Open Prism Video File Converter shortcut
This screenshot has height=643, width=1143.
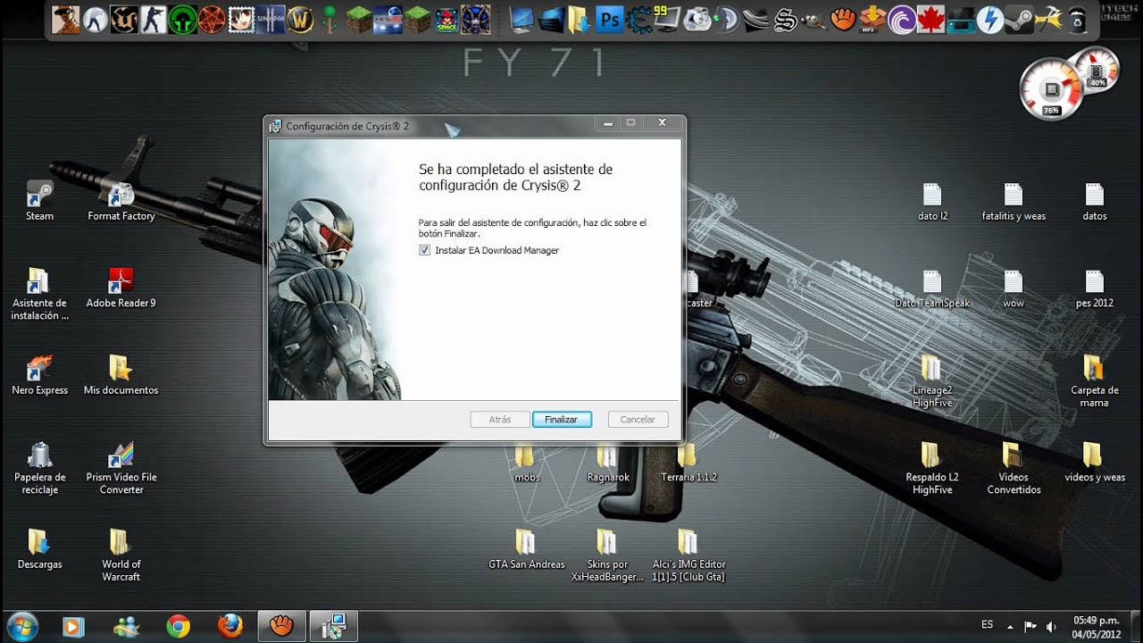(121, 468)
